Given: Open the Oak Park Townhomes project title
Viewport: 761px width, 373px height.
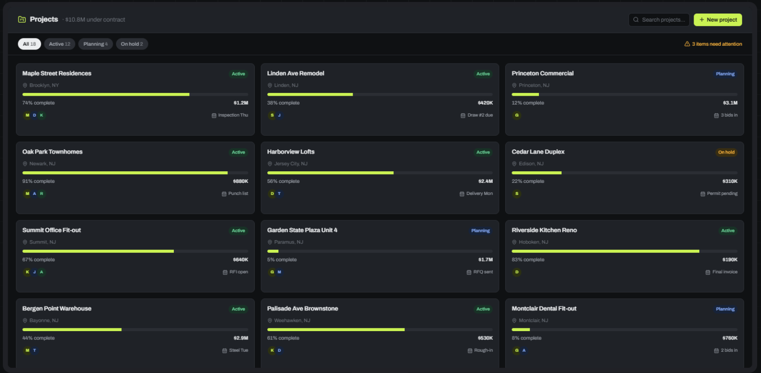Looking at the screenshot, I should (x=52, y=152).
